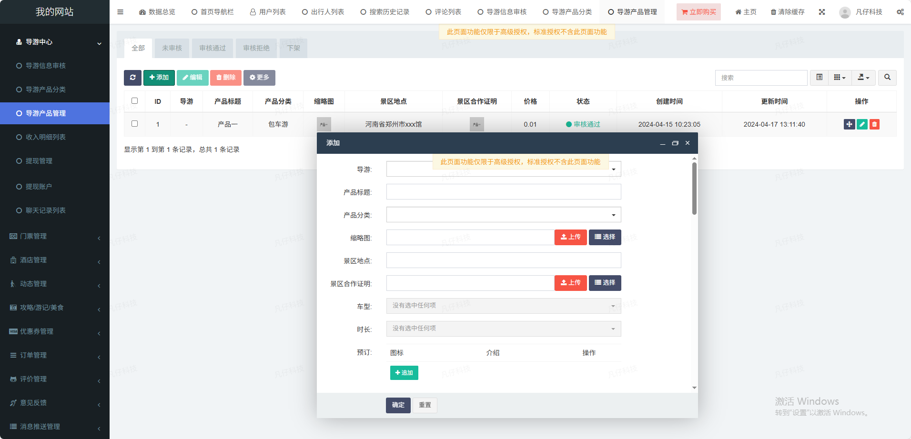
Task: Expand 门票管理 in the sidebar
Action: [x=55, y=236]
